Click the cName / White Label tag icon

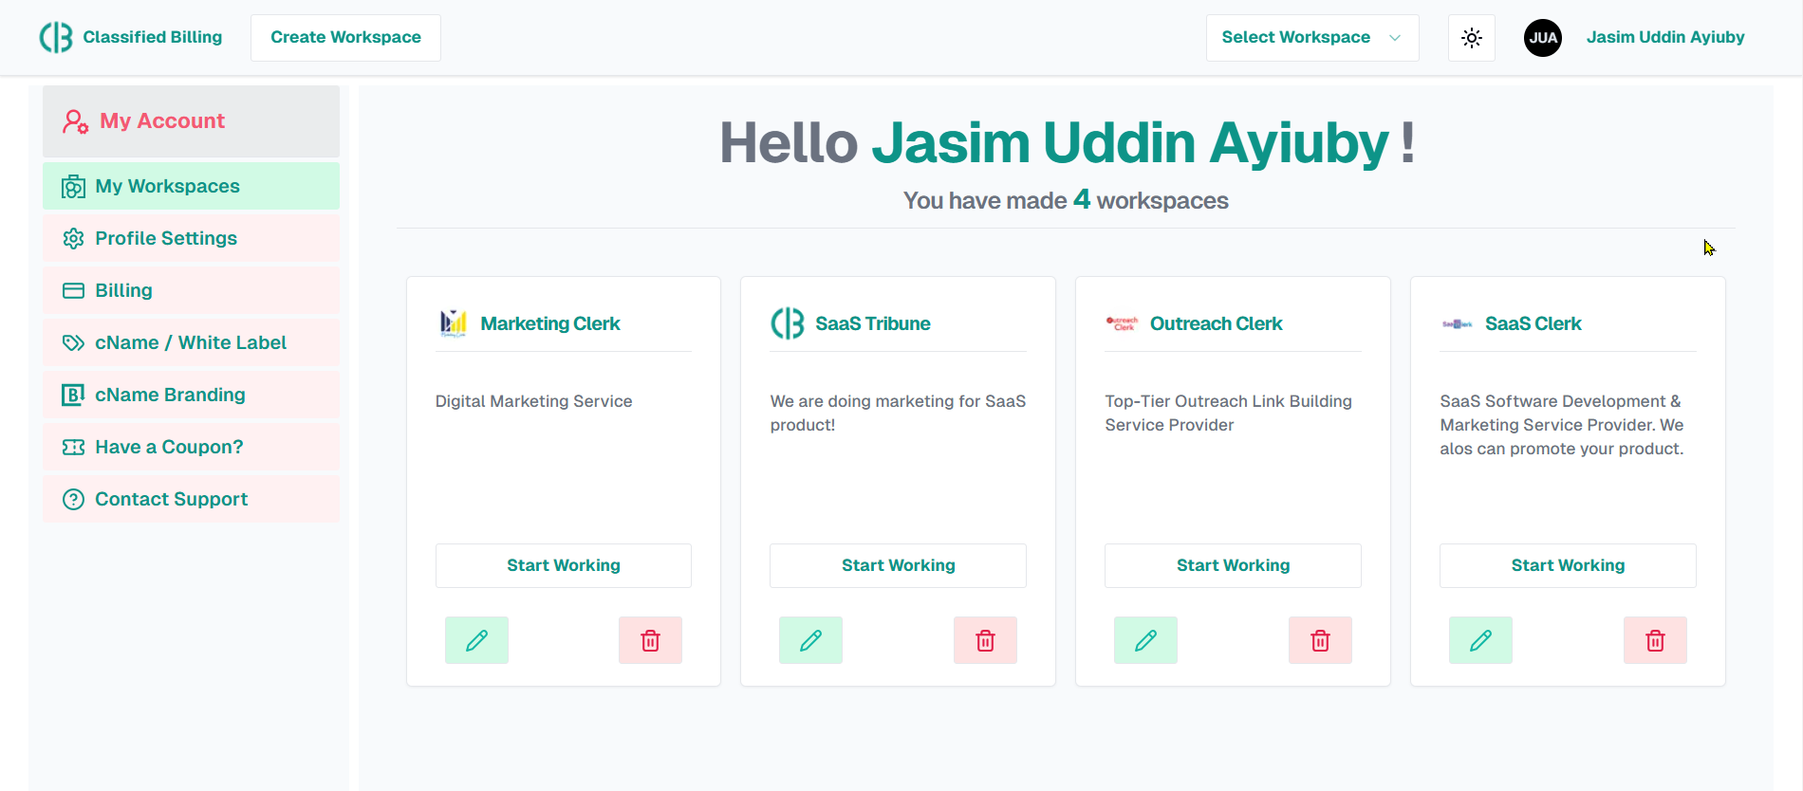click(x=73, y=343)
